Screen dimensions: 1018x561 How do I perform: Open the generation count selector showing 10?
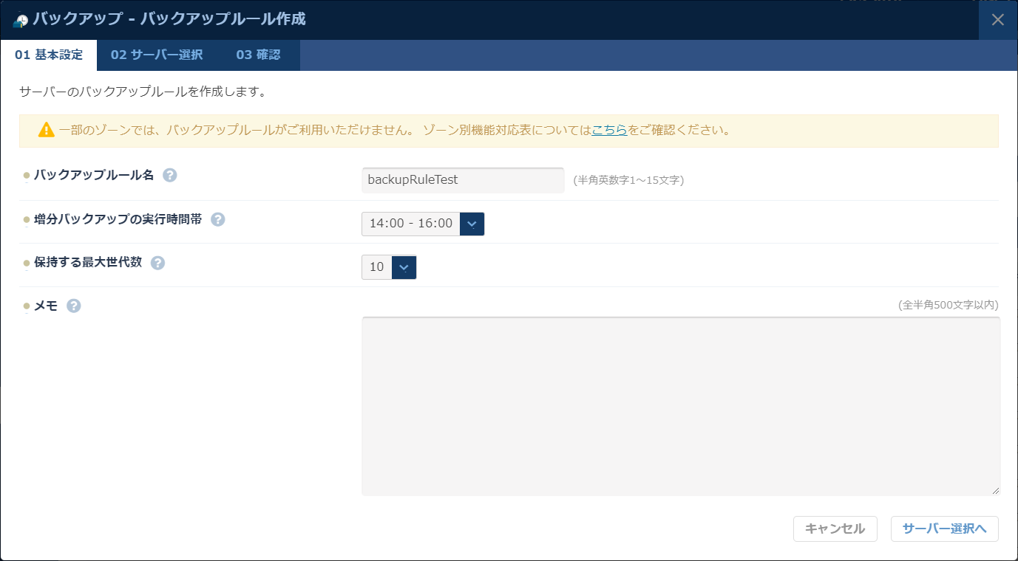coord(375,267)
